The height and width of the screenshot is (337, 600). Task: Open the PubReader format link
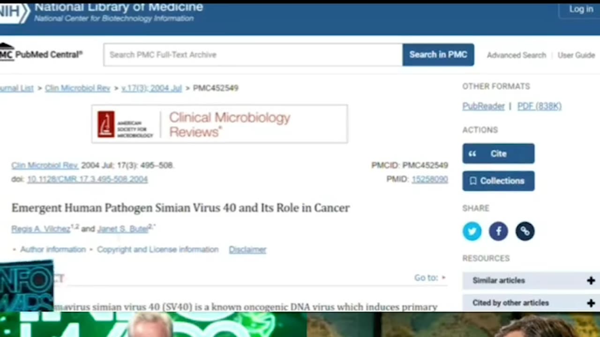483,106
